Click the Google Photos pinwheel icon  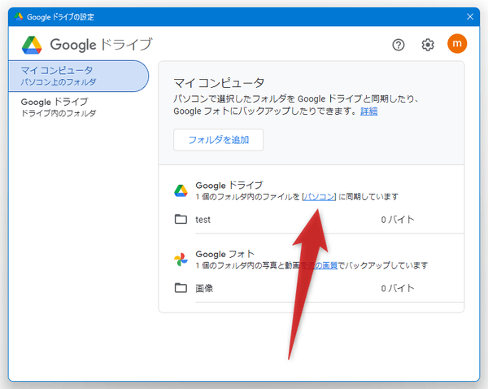pos(181,259)
